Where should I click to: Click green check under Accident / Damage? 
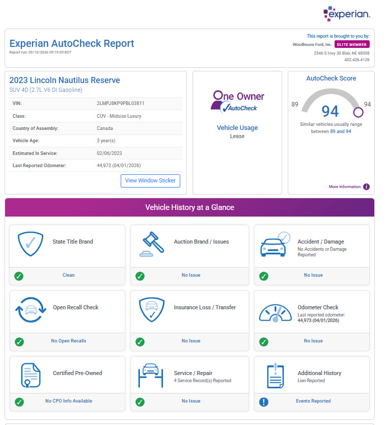[x=264, y=276]
